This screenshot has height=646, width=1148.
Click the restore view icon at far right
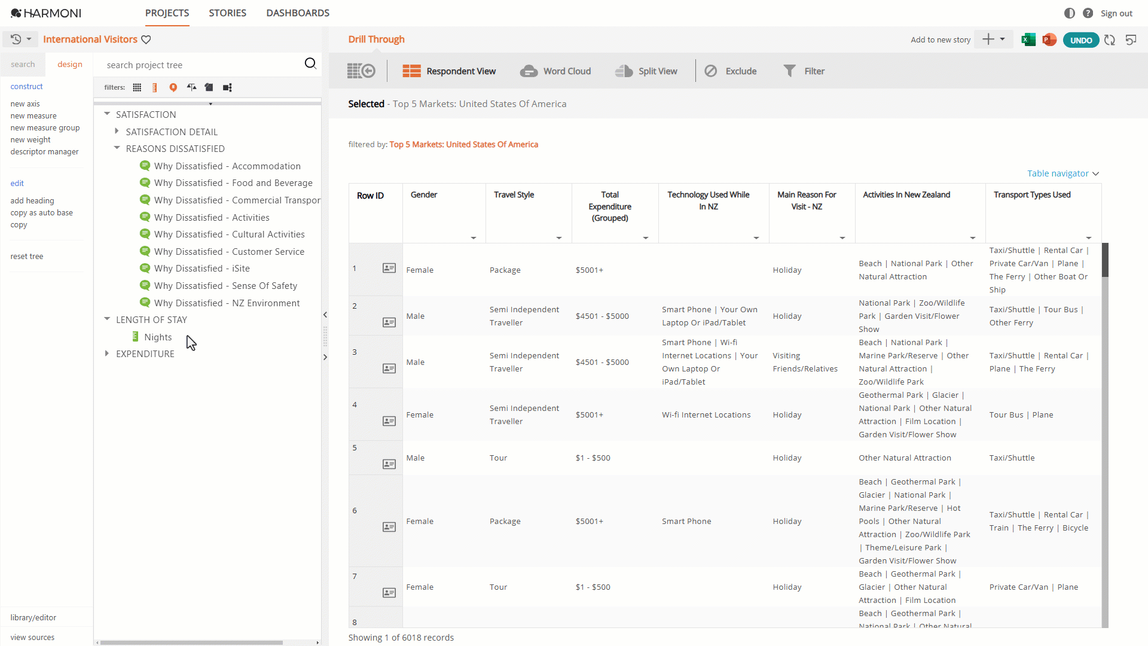(1131, 40)
